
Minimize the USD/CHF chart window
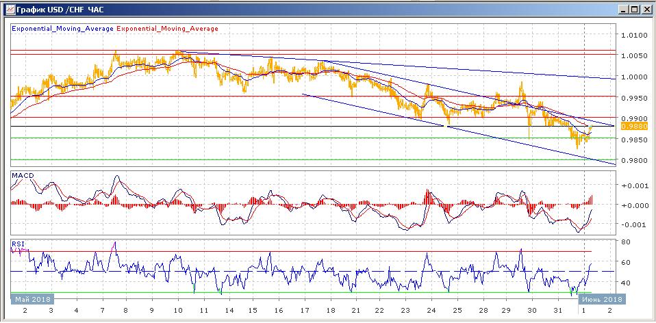pyautogui.click(x=623, y=9)
